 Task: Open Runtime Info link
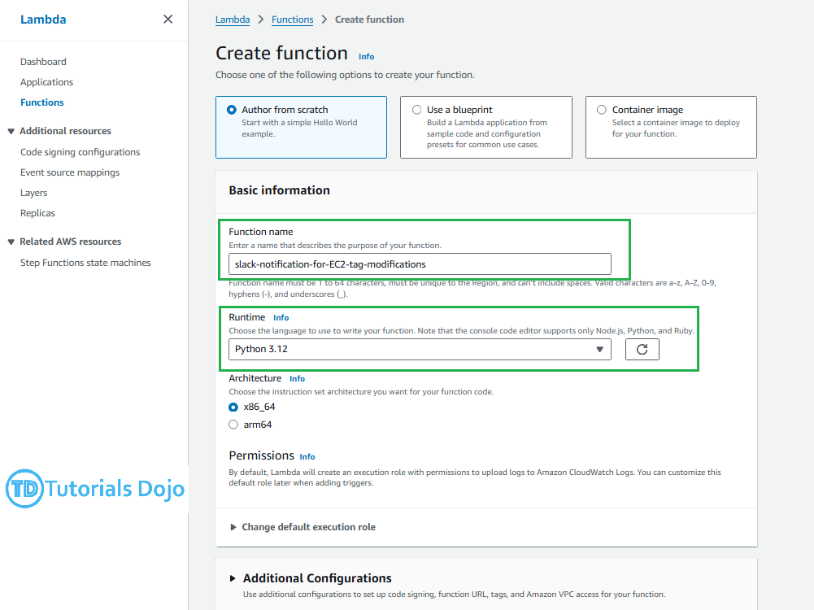point(281,318)
